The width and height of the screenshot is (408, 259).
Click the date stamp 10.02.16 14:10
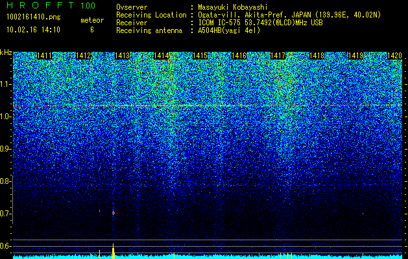click(x=33, y=30)
